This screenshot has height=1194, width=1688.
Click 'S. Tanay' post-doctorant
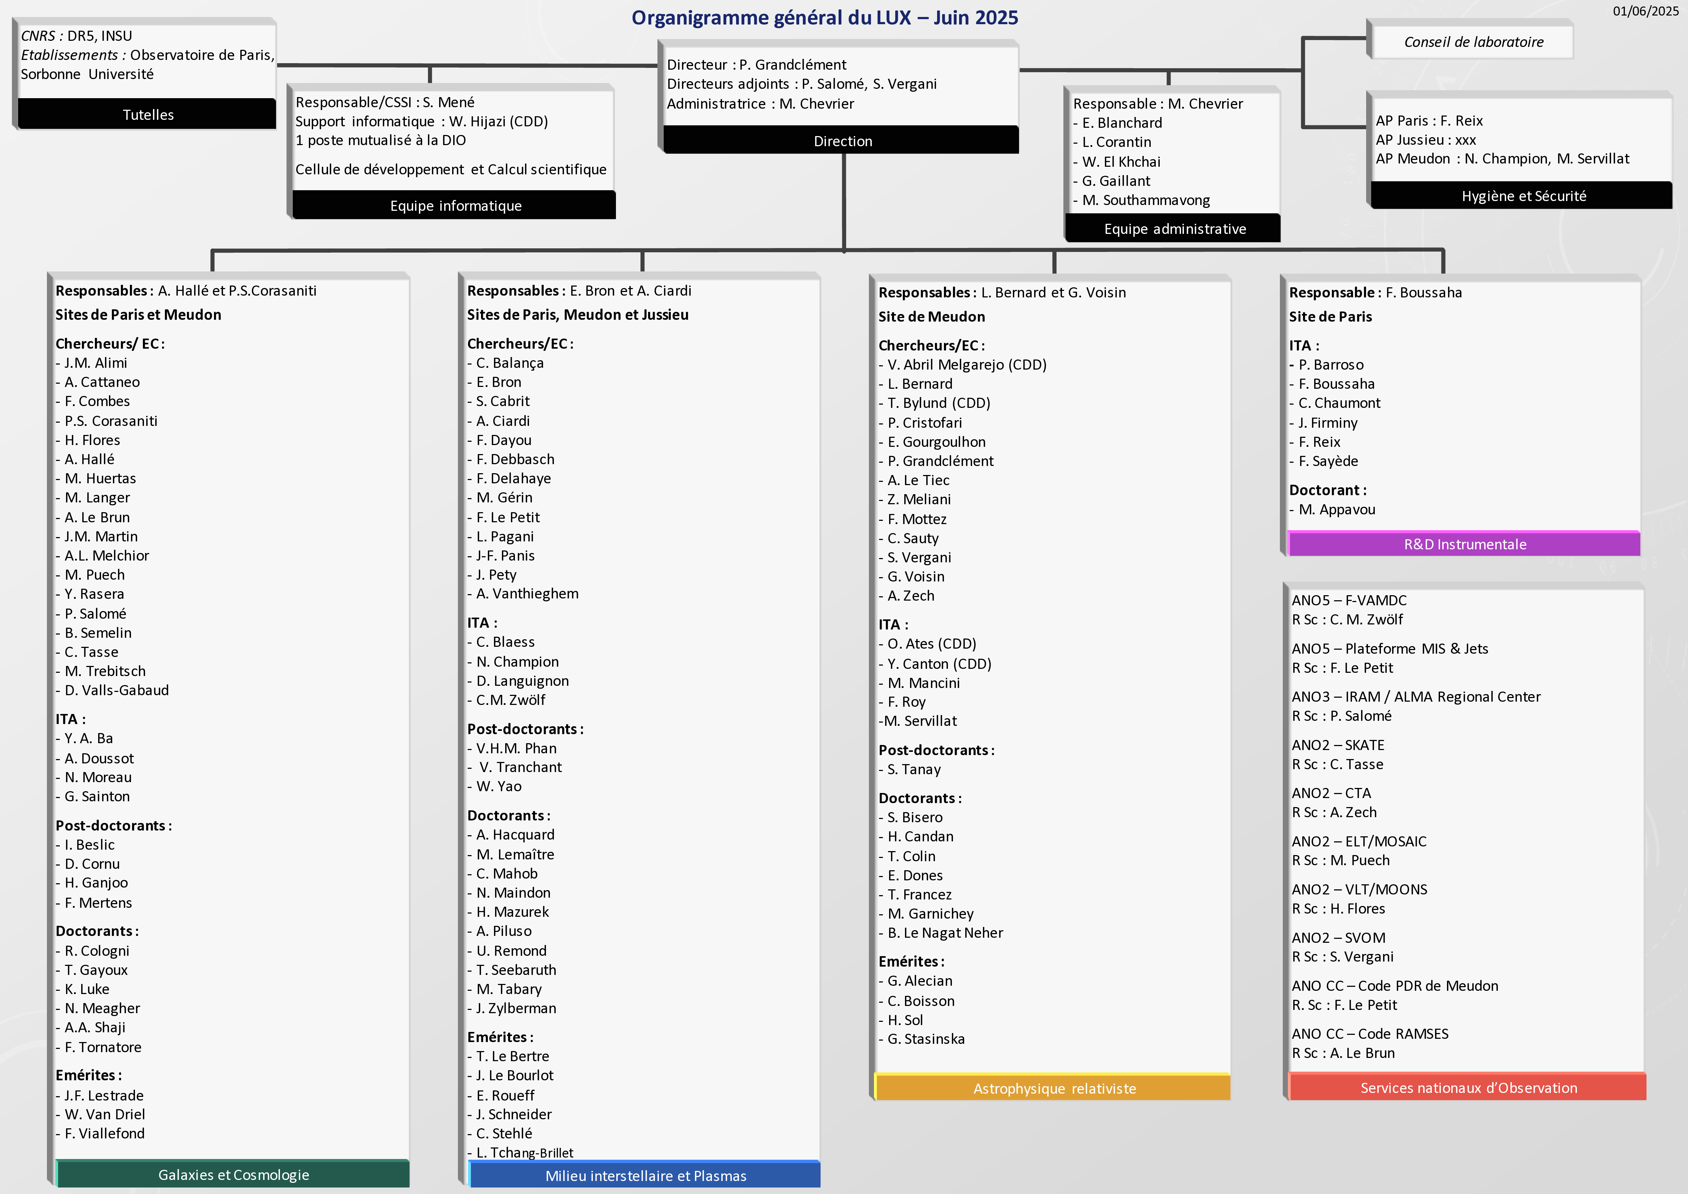(x=909, y=769)
